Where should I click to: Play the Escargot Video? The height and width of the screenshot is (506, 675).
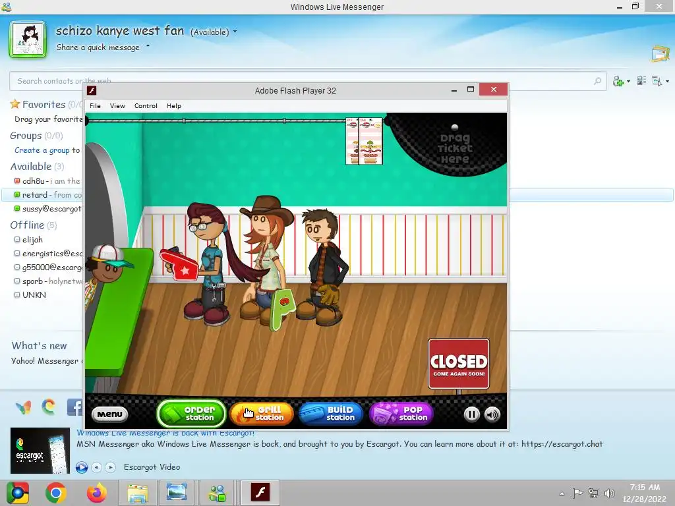point(81,467)
